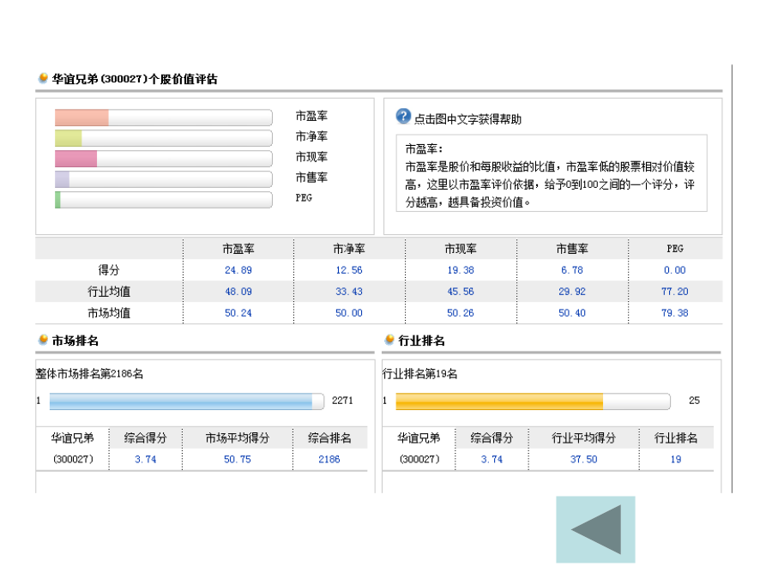
Task: Click the PEG table column header
Action: [675, 249]
